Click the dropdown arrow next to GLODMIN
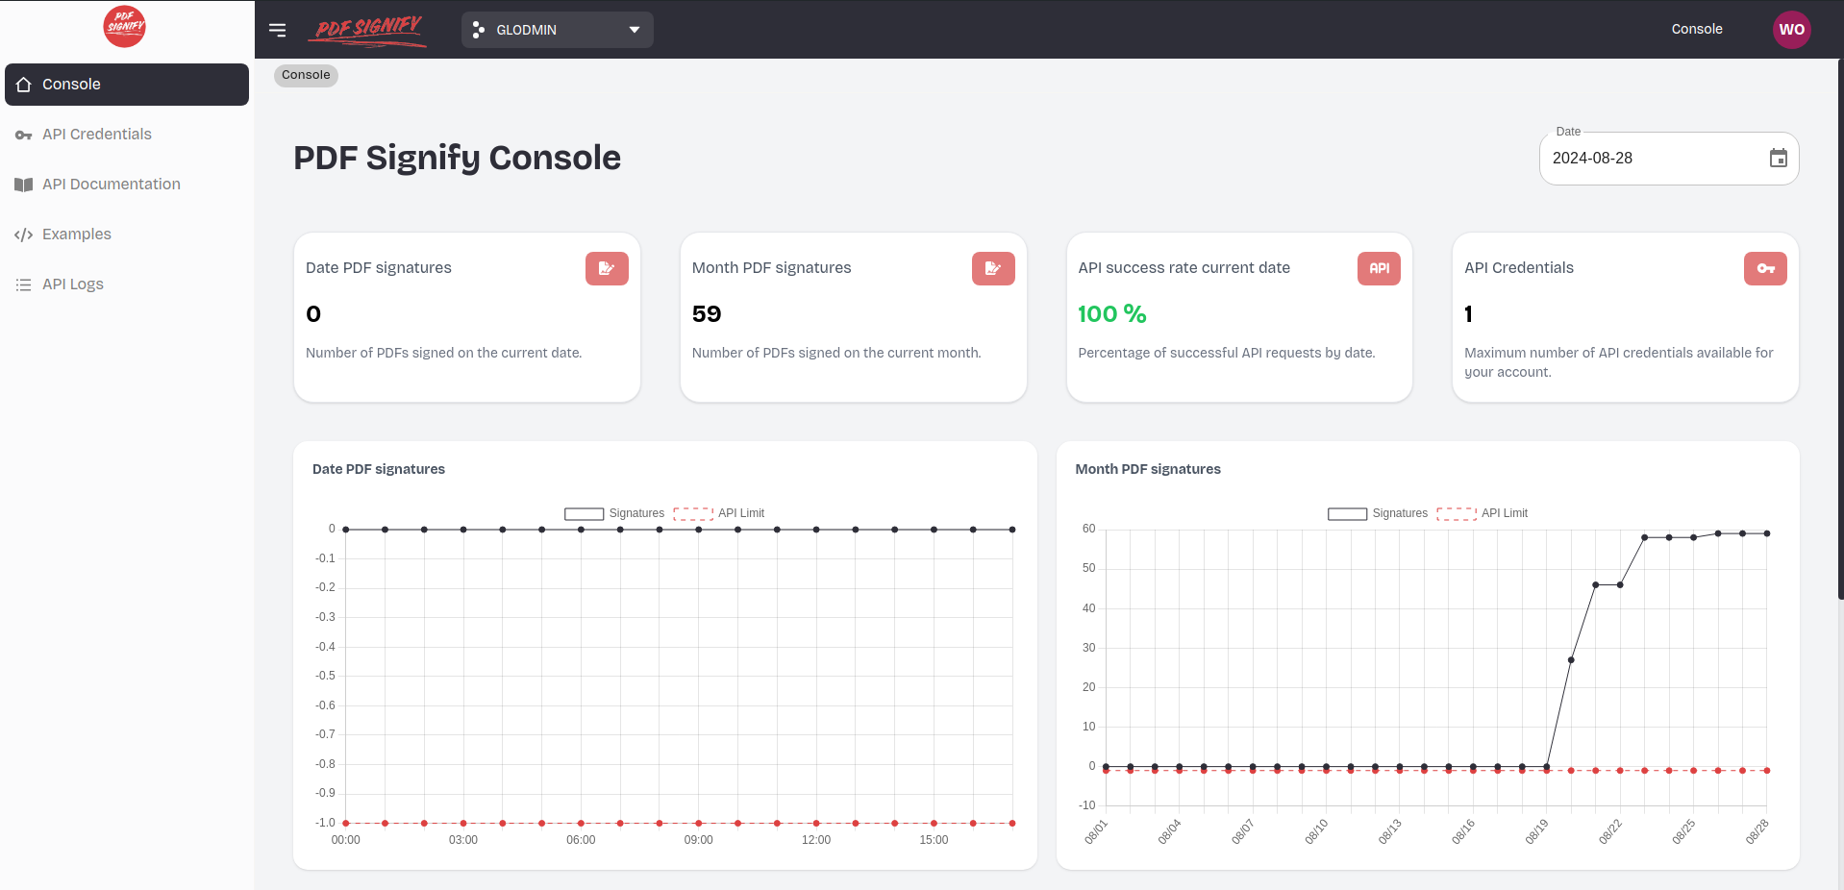The height and width of the screenshot is (890, 1844). tap(635, 30)
